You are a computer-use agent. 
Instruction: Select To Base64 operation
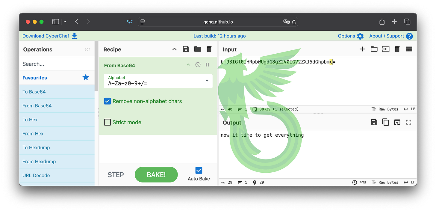pos(57,92)
